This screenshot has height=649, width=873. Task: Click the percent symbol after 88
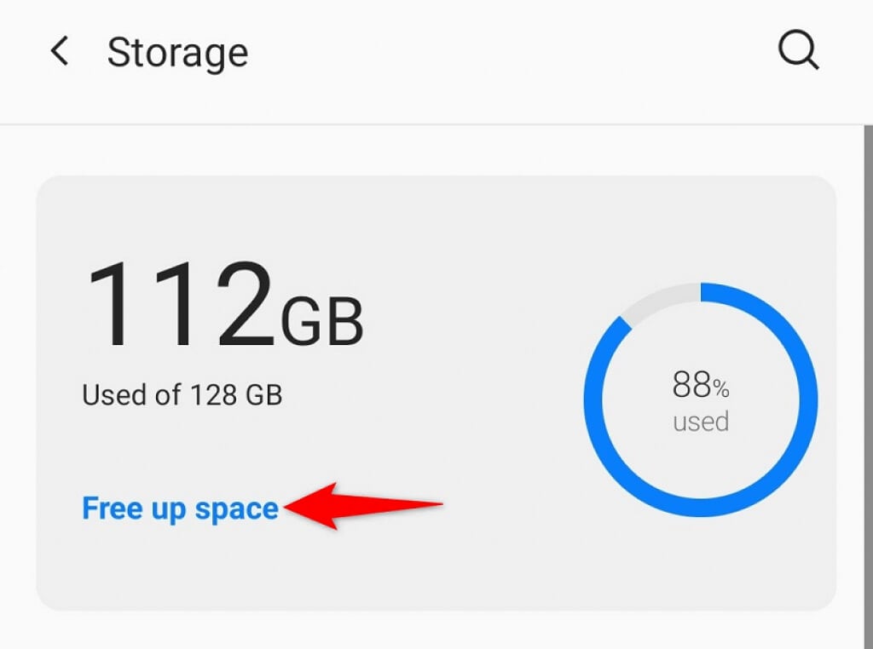coord(721,390)
